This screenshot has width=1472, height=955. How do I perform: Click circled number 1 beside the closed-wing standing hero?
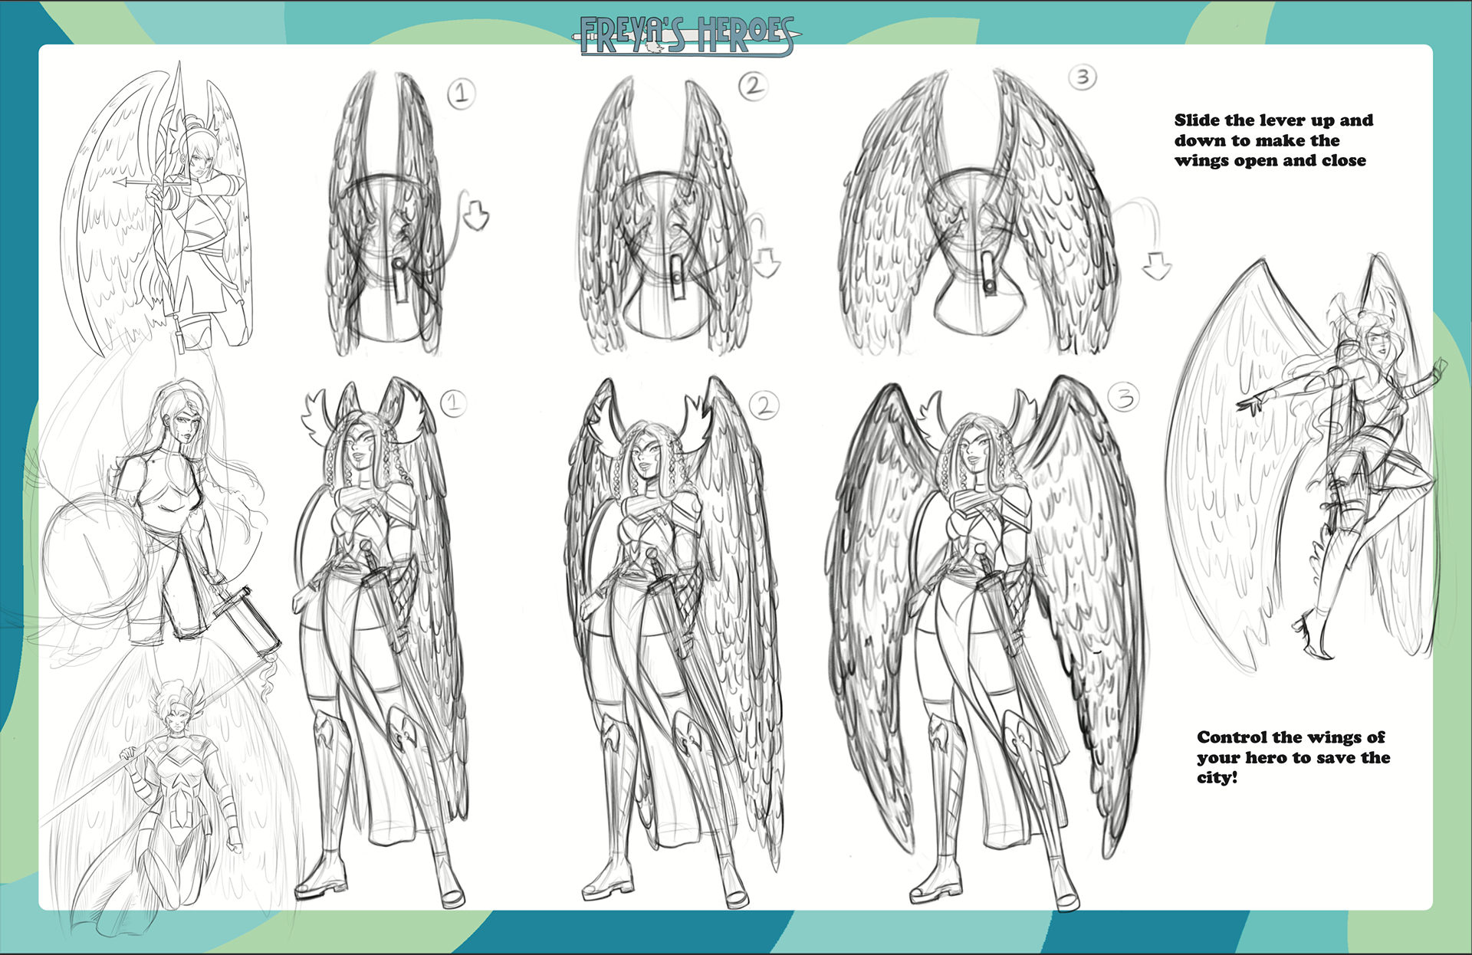point(454,402)
